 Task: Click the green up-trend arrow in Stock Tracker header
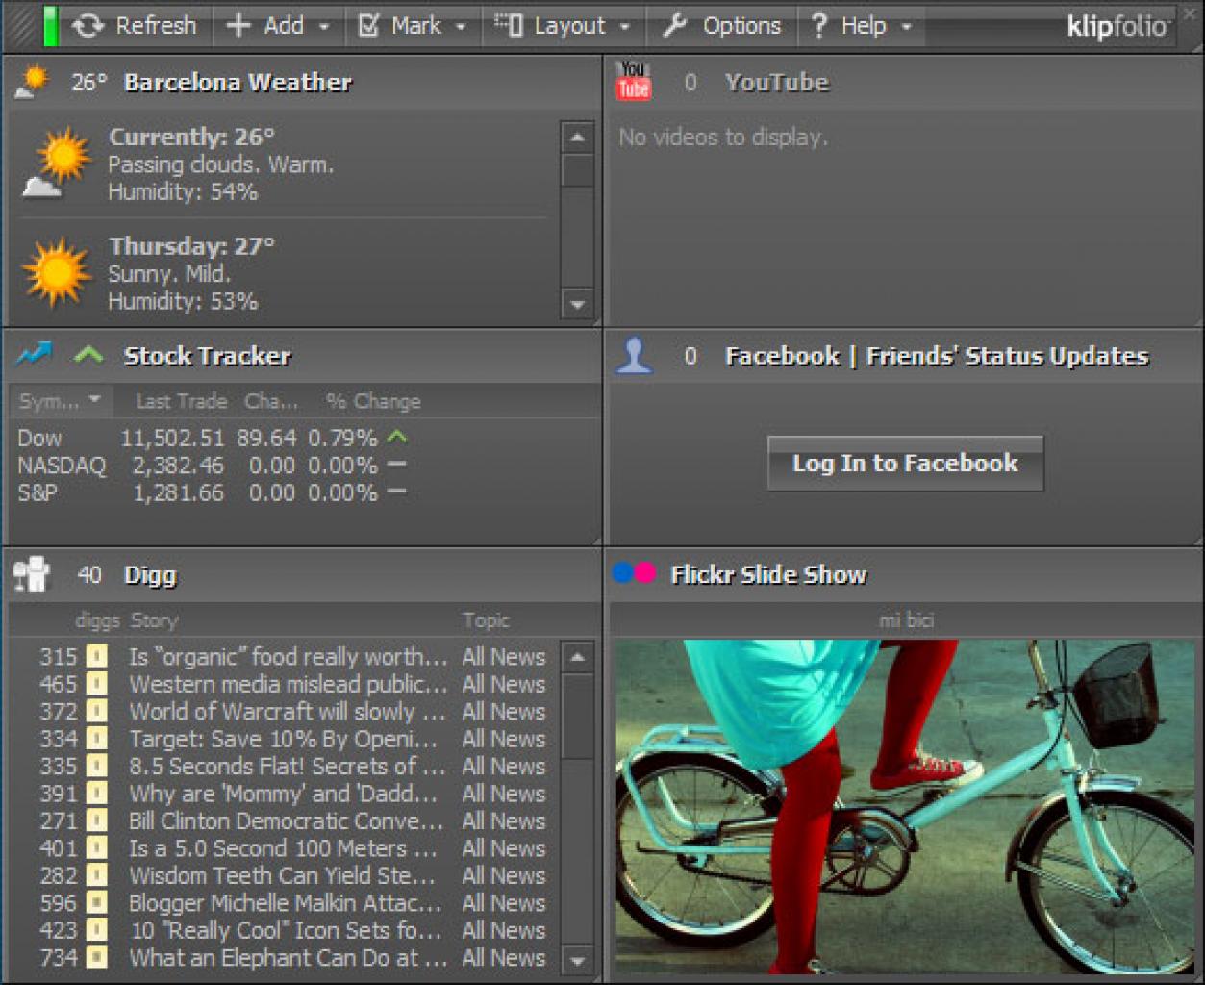[88, 355]
